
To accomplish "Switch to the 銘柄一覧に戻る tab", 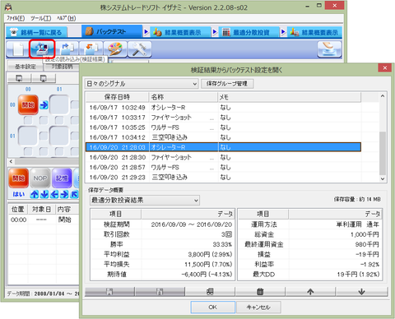I will click(36, 32).
